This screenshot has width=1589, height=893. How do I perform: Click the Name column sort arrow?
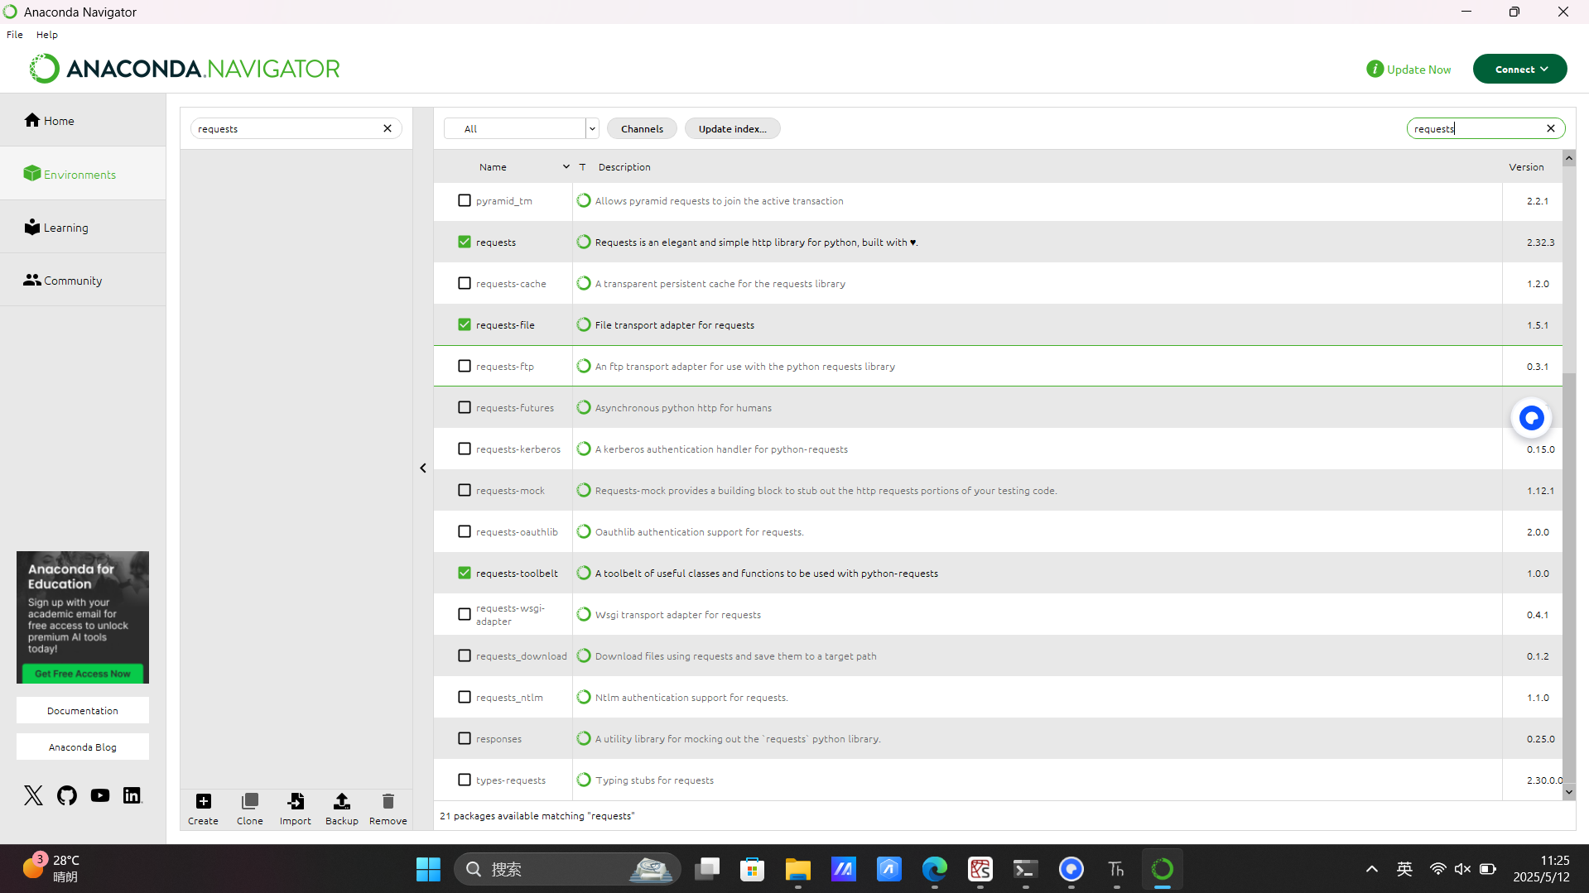pos(566,166)
